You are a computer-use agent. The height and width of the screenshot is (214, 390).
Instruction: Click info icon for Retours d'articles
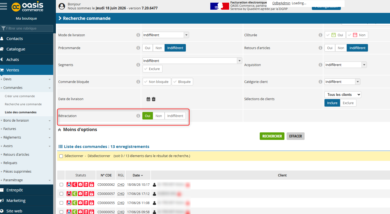pyautogui.click(x=320, y=48)
